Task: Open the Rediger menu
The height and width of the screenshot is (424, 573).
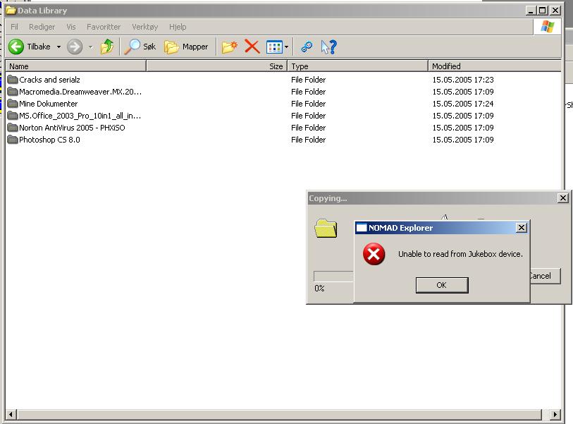Action: (x=42, y=27)
